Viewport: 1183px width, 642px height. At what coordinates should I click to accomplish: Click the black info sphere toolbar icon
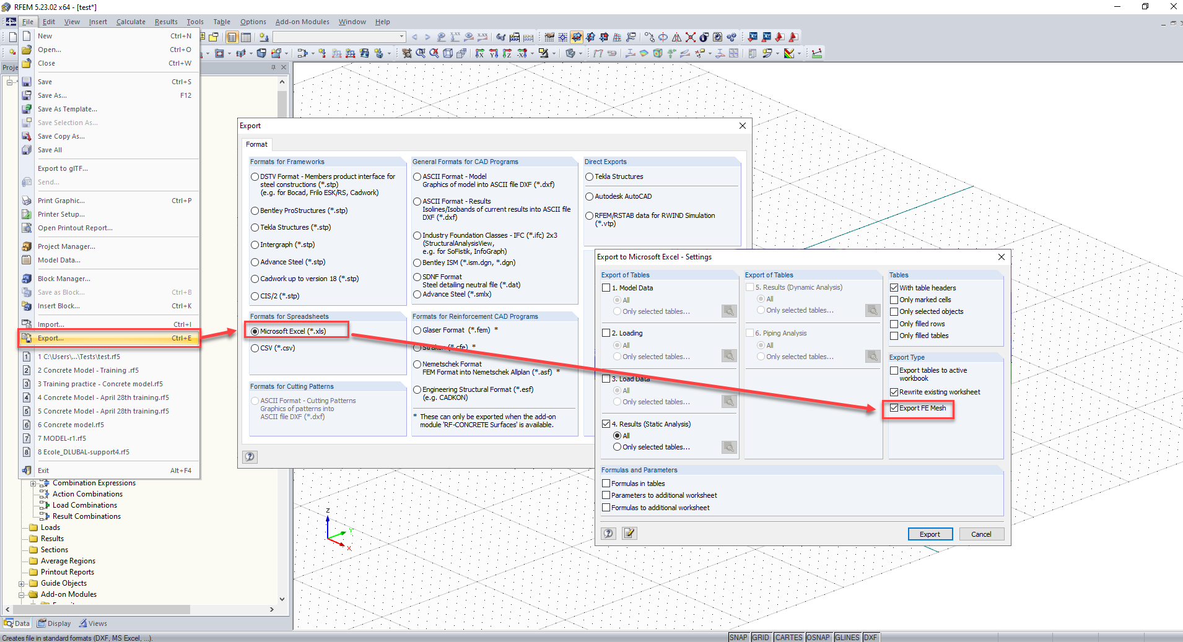704,37
